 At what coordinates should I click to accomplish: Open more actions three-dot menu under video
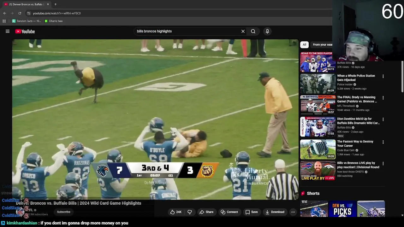[293, 212]
